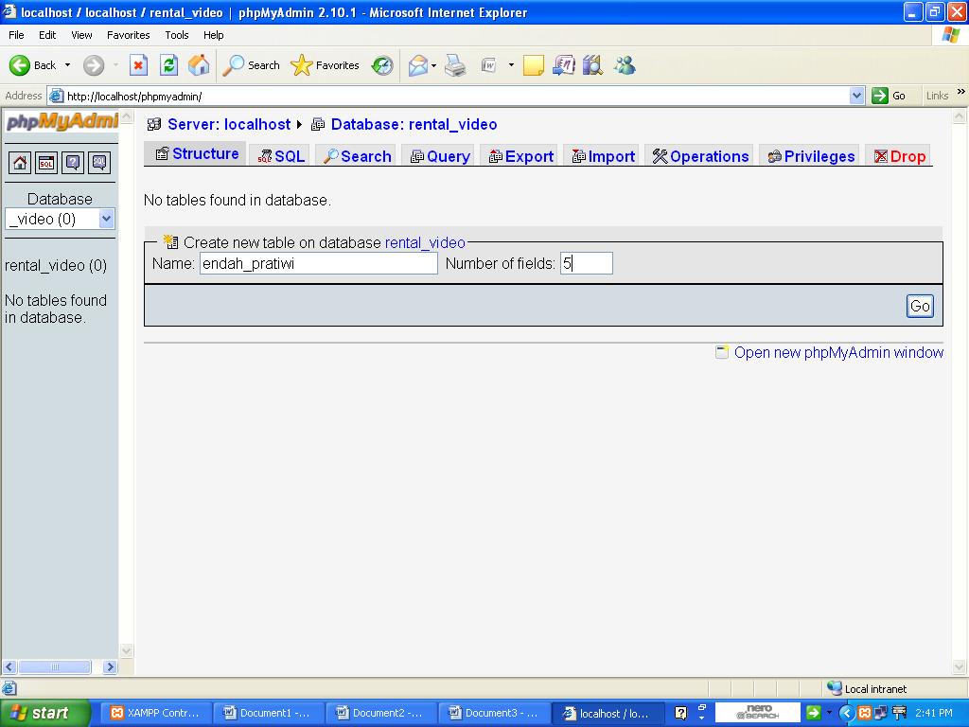This screenshot has height=727, width=969.
Task: Refresh the page with the Refresh icon
Action: point(168,65)
